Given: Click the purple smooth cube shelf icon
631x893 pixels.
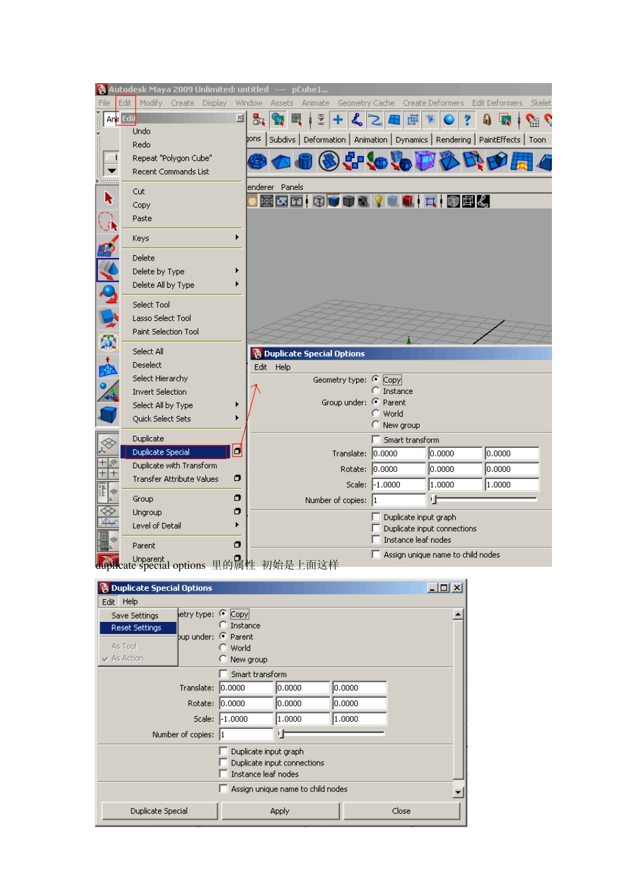Looking at the screenshot, I should (x=425, y=161).
